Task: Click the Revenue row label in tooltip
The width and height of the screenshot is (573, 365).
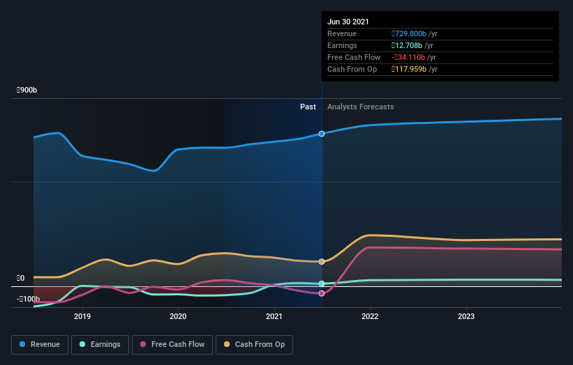Action: [x=342, y=33]
